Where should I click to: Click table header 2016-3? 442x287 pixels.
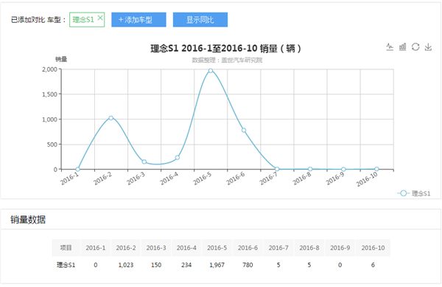[156, 248]
